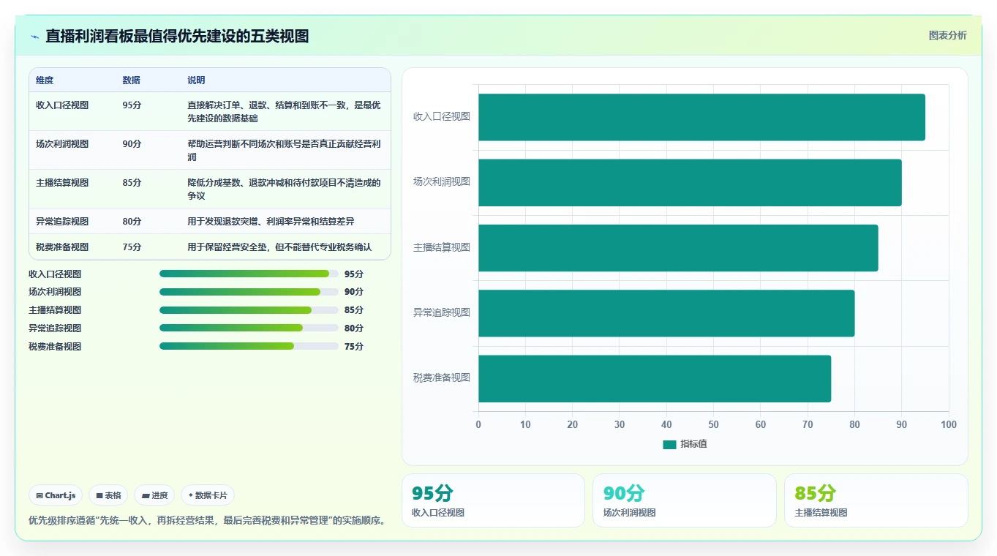997x556 pixels.
Task: Select the 数据卡片 chip
Action: [208, 495]
